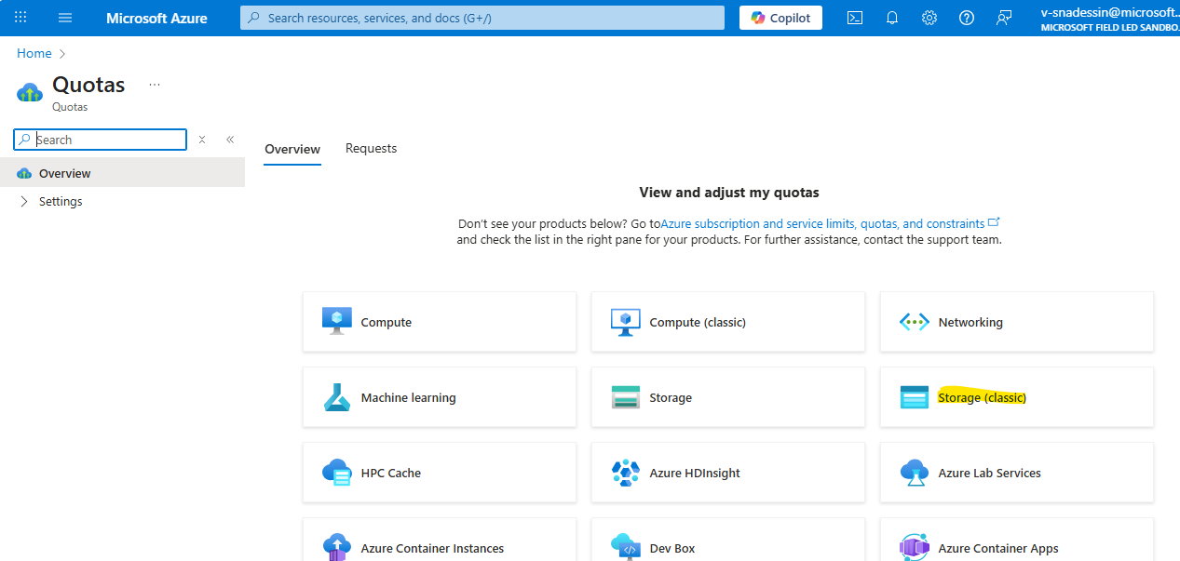Click the HPC Cache tile icon
The image size is (1180, 561).
337,473
